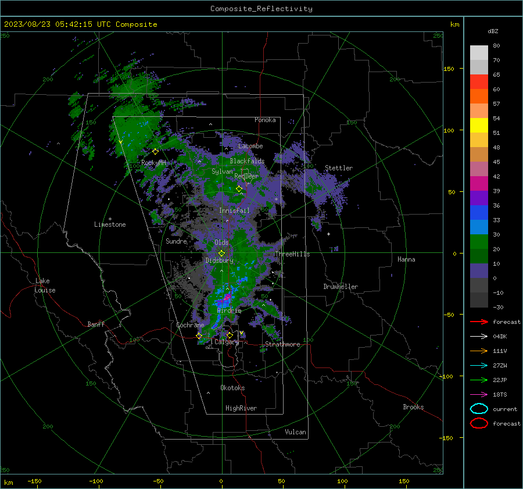523x489 pixels.
Task: Click the Lake Louise label on map
Action: 45,285
